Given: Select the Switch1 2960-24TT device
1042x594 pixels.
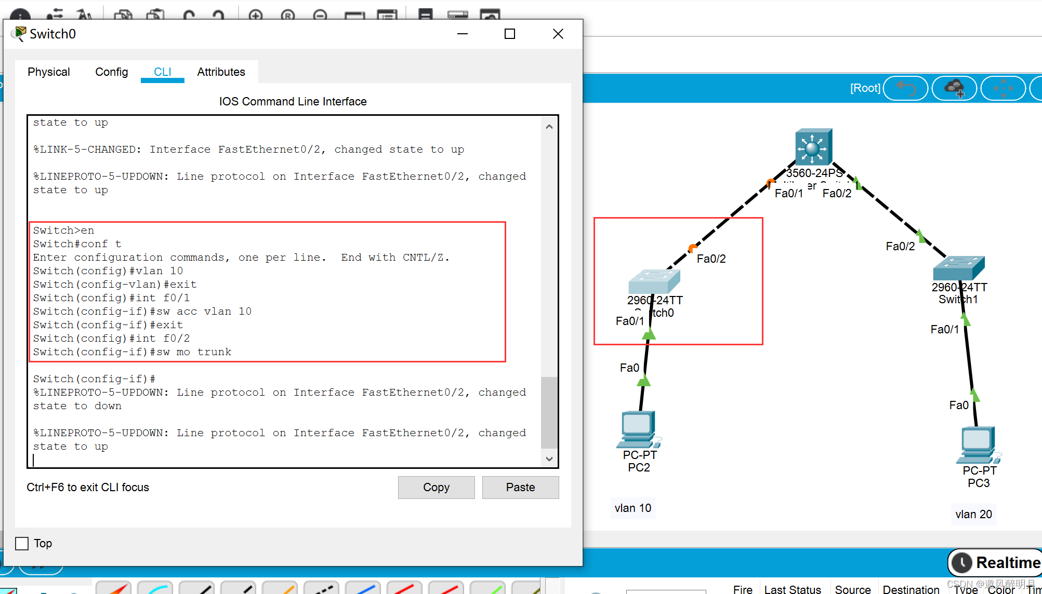Looking at the screenshot, I should (958, 268).
